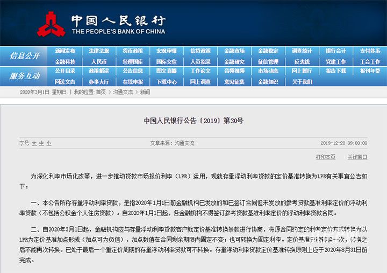387x273 pixels.
Task: Go to the 图文直播 section
Action: coord(167,71)
